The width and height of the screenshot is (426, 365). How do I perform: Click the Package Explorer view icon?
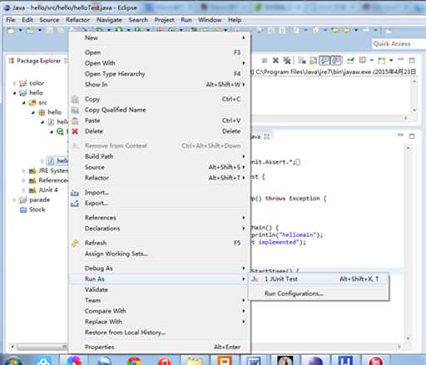(12, 61)
